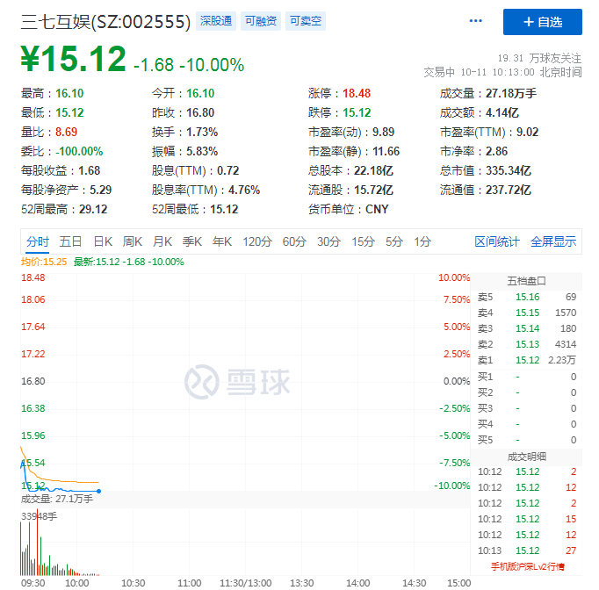Image resolution: width=599 pixels, height=590 pixels.
Task: Switch to the 5分 interval
Action: click(394, 241)
